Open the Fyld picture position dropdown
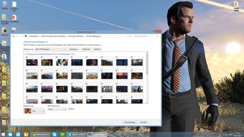The width and height of the screenshot is (244, 137). 34,111
